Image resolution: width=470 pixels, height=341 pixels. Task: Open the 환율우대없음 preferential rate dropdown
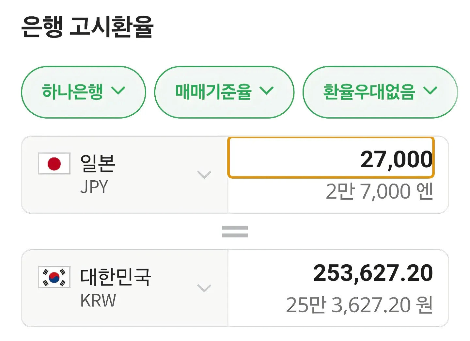point(369,92)
